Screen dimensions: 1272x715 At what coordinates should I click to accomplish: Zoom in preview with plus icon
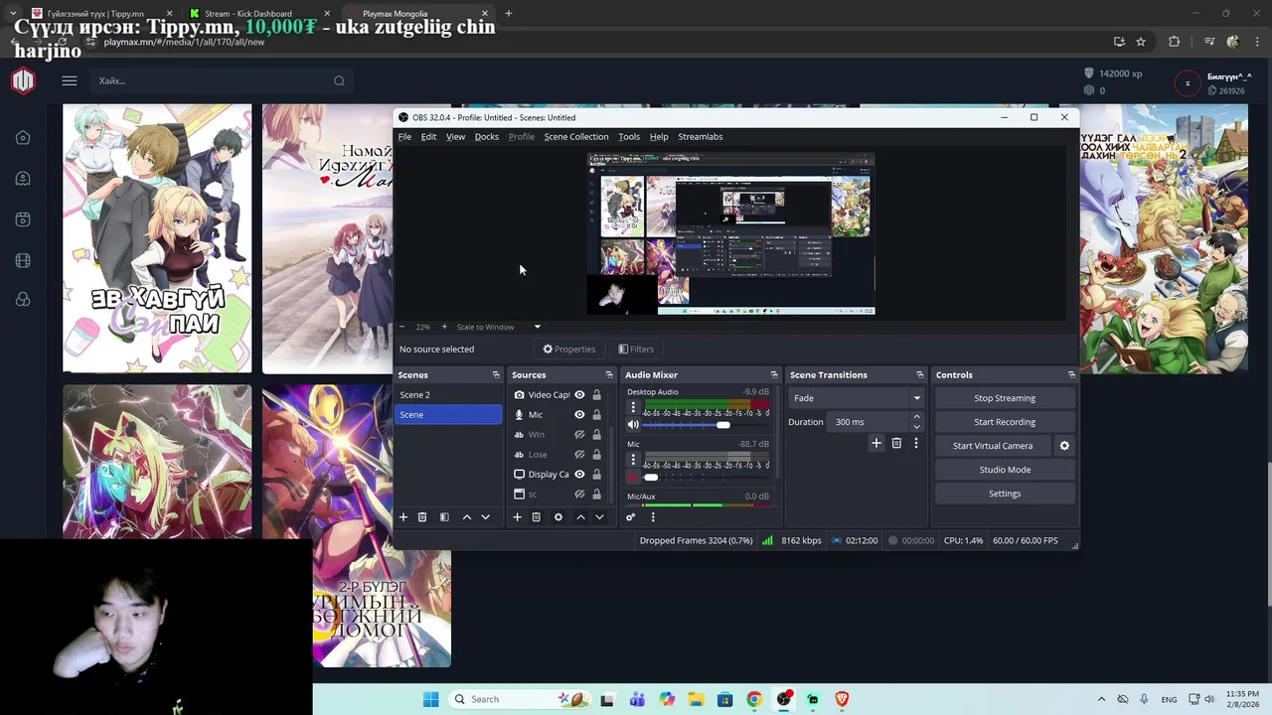444,327
